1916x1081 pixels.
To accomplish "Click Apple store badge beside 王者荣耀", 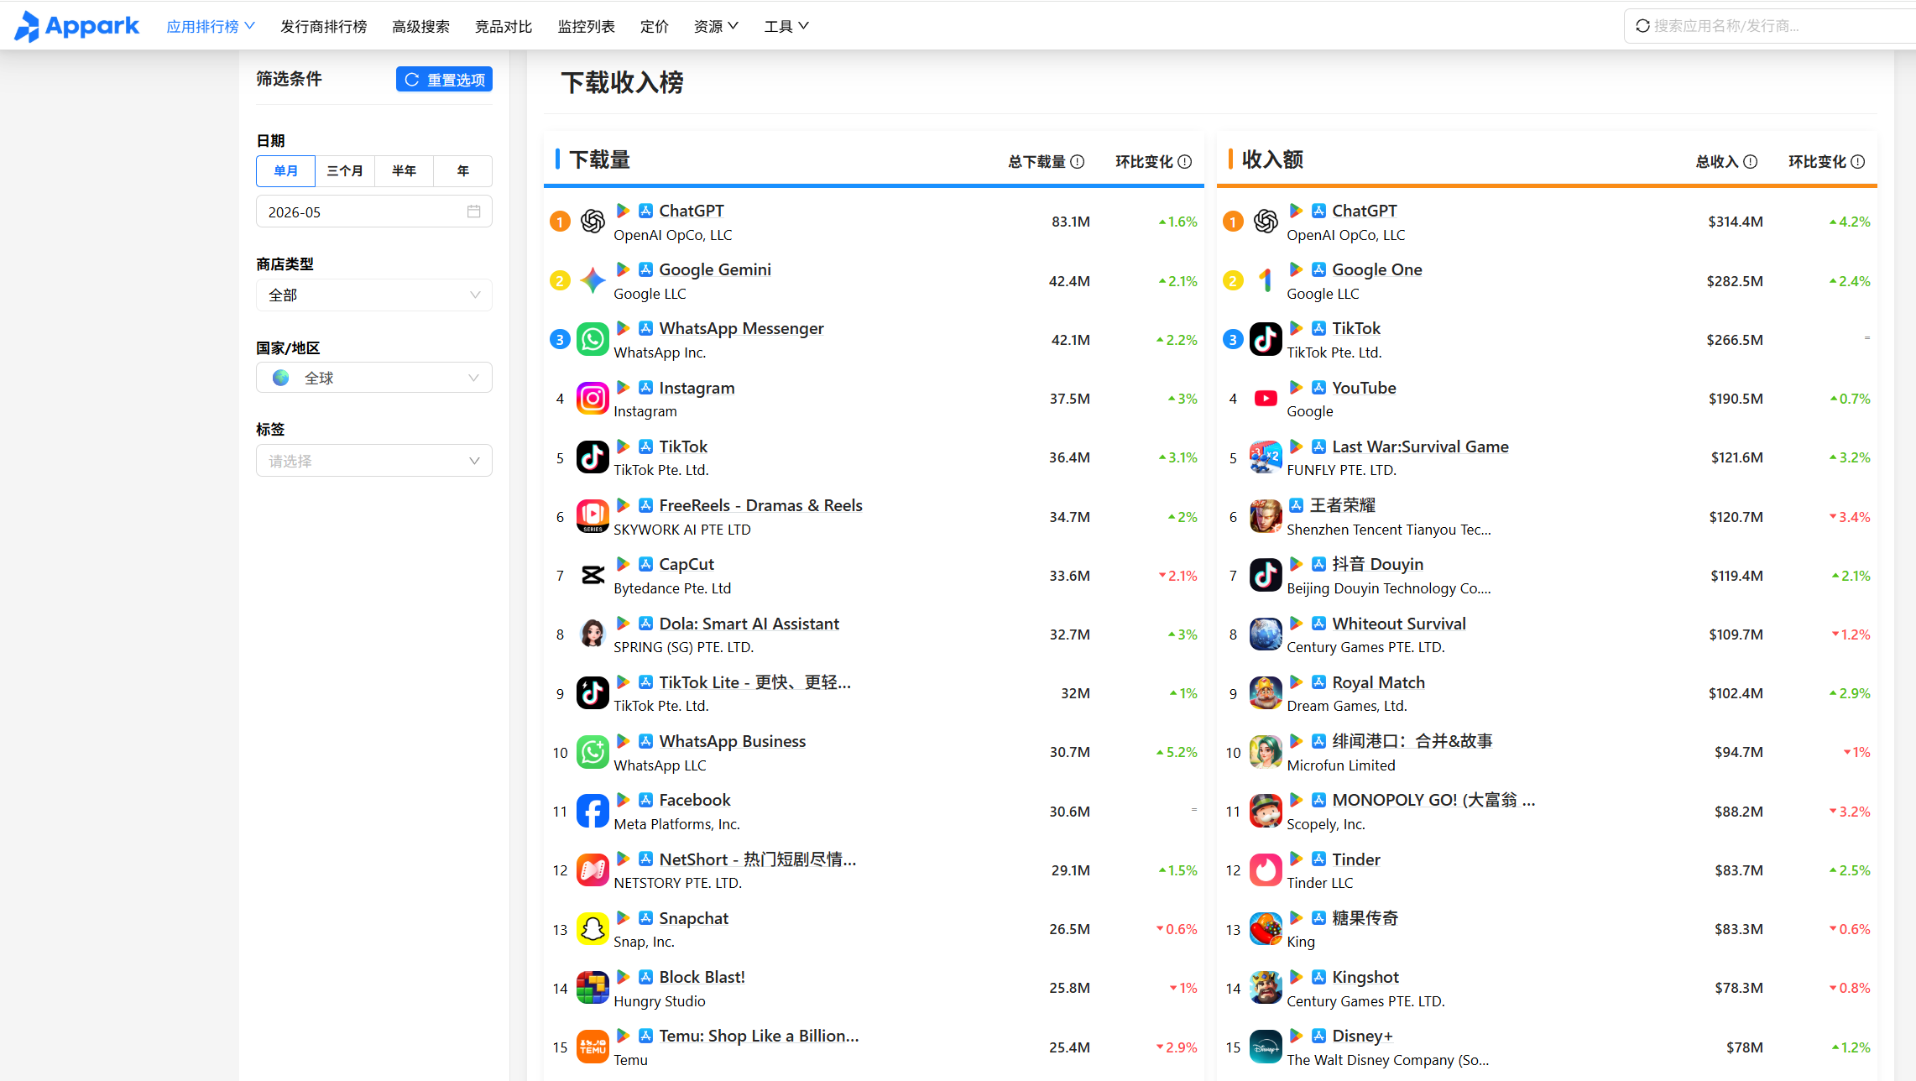I will (1296, 505).
